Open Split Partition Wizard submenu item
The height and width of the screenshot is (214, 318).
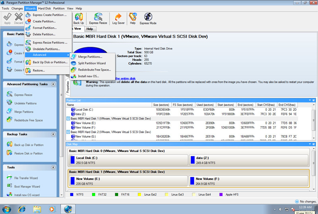93,63
